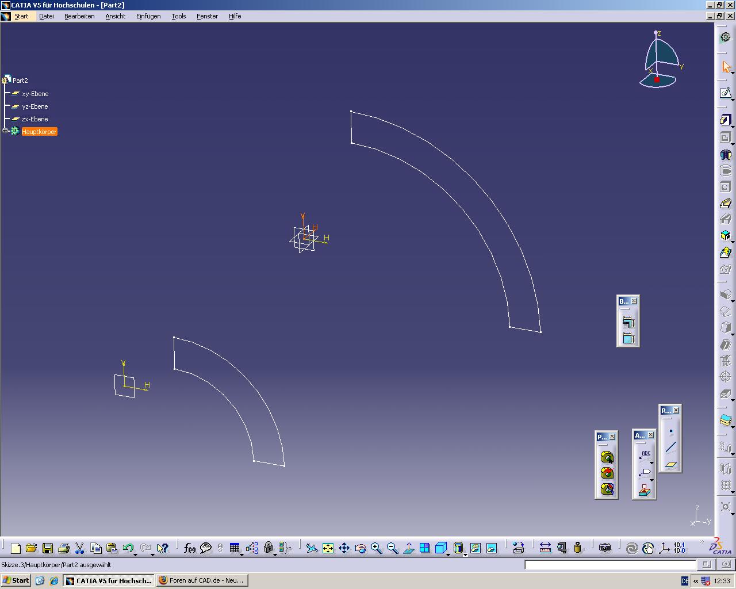This screenshot has height=589, width=736.
Task: Click the Fit All In icon
Action: pos(328,548)
